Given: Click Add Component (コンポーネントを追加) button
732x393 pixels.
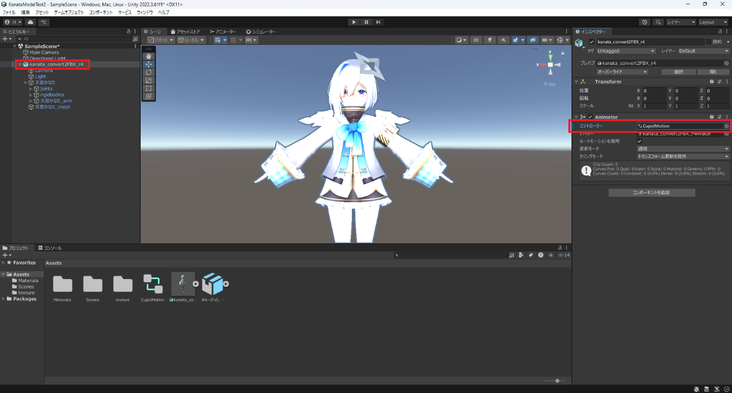Looking at the screenshot, I should click(x=652, y=193).
